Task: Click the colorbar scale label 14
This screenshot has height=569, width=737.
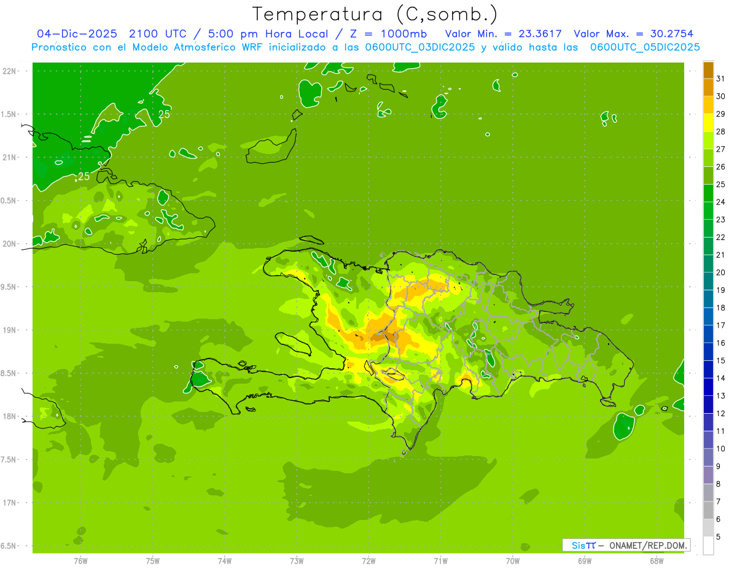Action: [720, 378]
